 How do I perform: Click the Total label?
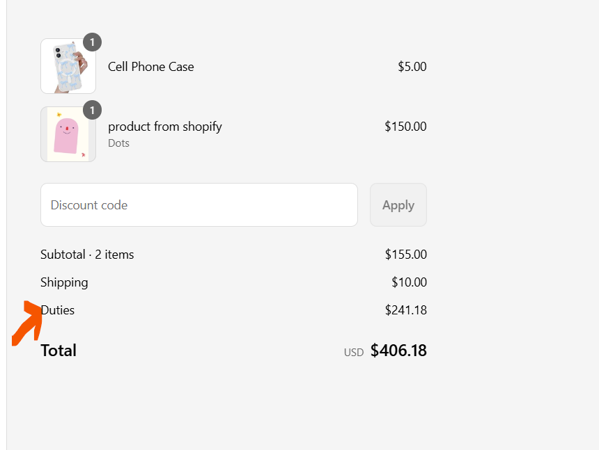pyautogui.click(x=59, y=351)
